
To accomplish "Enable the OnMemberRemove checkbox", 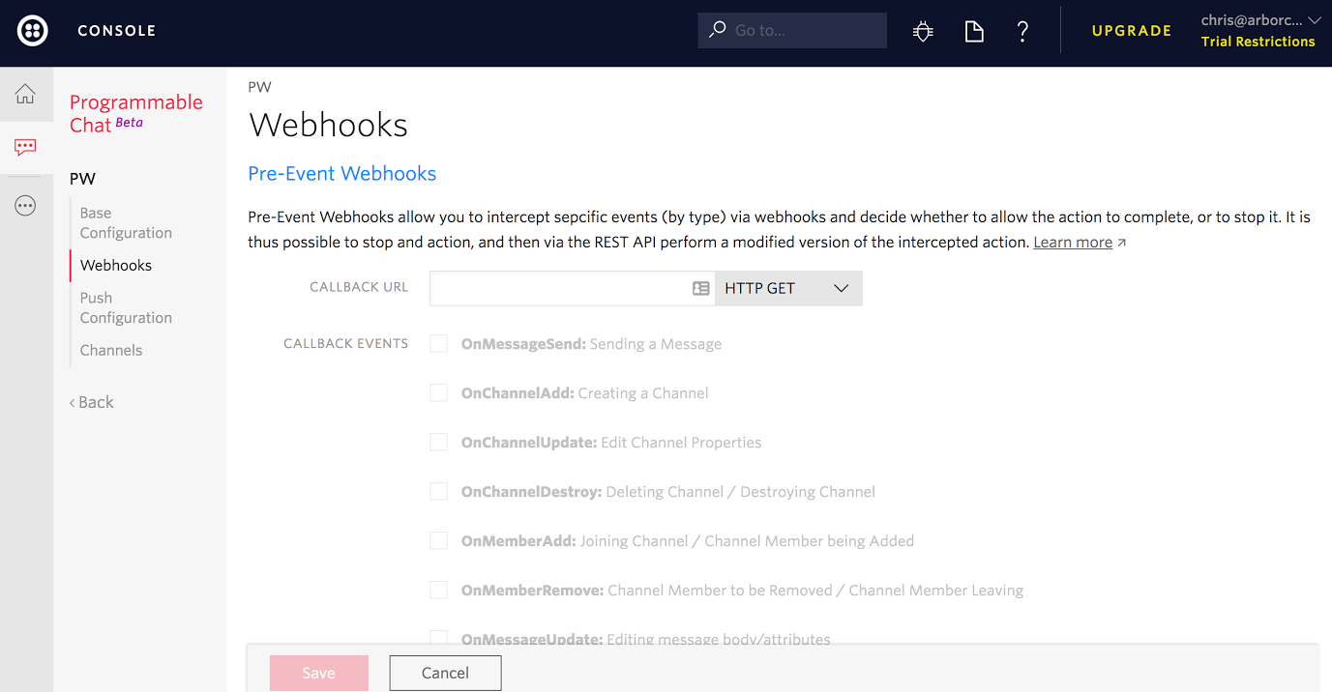I will 439,590.
